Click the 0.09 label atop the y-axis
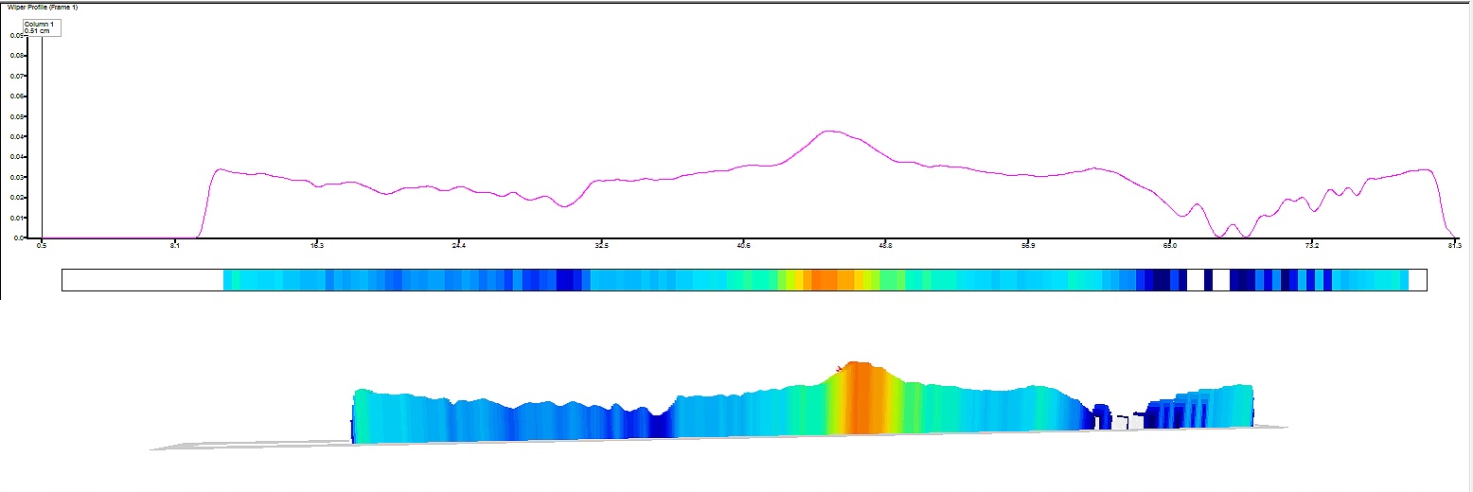The image size is (1473, 492). click(16, 36)
